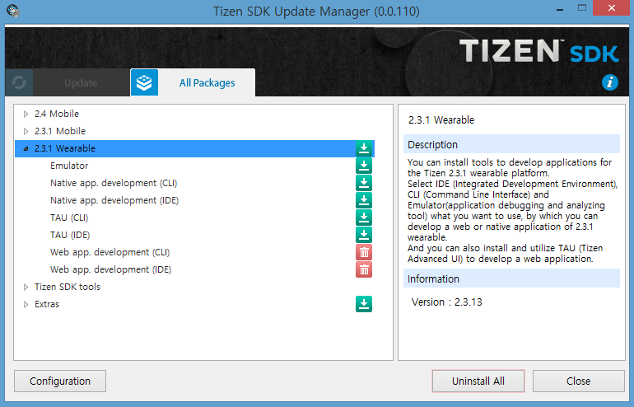Image resolution: width=634 pixels, height=407 pixels.
Task: Select the 2.3.1 Mobile row
Action: [x=194, y=132]
